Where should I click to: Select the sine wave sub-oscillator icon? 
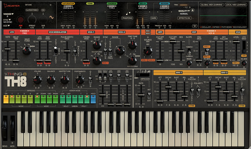click(51, 17)
